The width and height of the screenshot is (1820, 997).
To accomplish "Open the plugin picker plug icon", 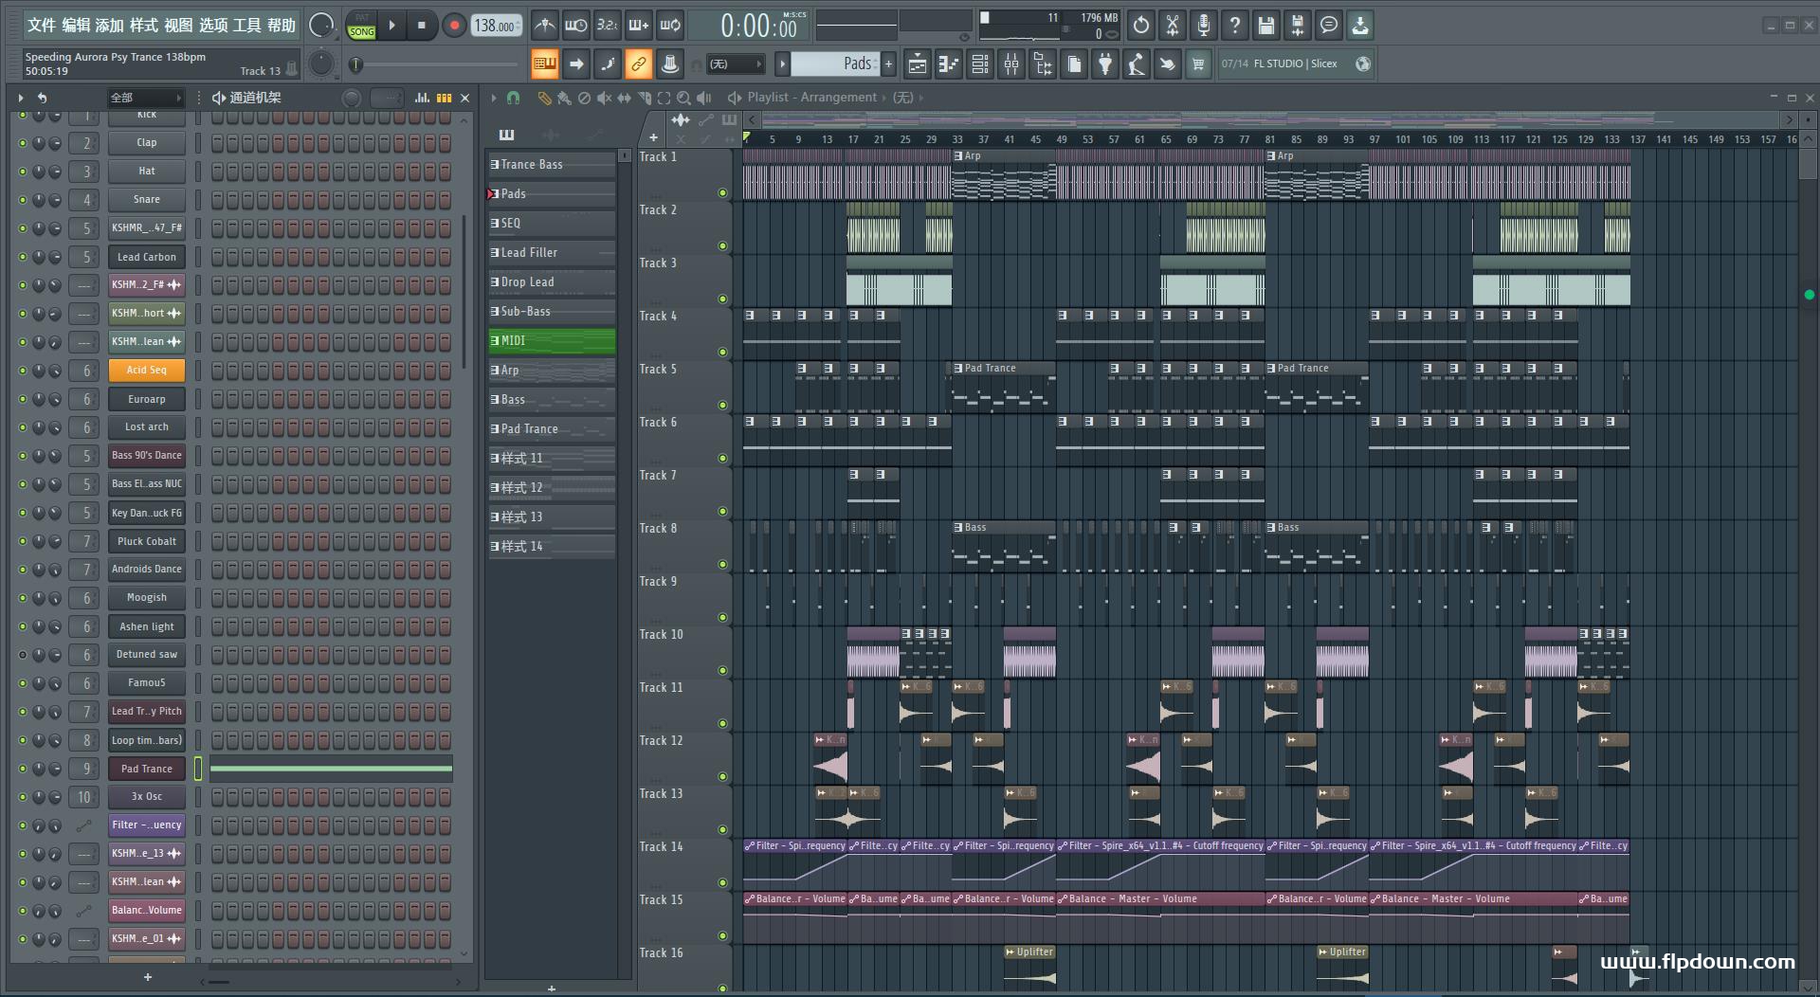I will click(x=1105, y=64).
